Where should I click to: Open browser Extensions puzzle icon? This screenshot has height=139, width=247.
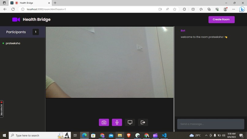[x=184, y=9]
